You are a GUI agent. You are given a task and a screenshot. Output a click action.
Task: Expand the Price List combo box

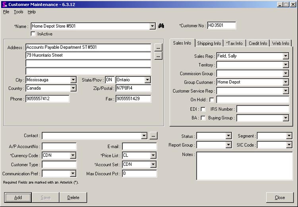click(153, 155)
